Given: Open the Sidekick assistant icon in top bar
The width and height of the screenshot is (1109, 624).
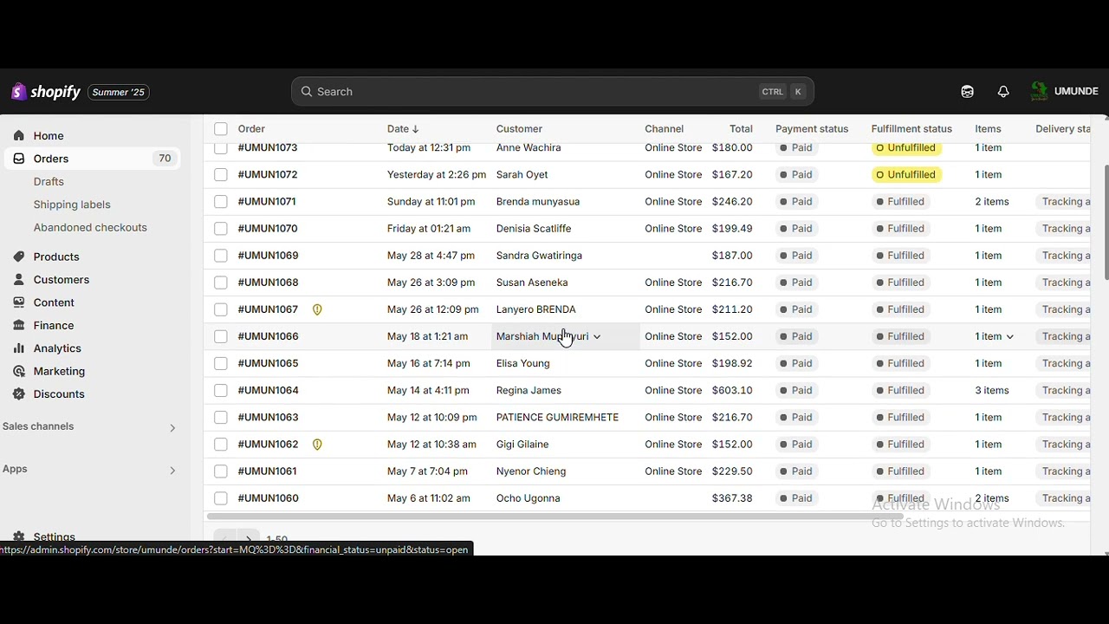Looking at the screenshot, I should pyautogui.click(x=968, y=92).
